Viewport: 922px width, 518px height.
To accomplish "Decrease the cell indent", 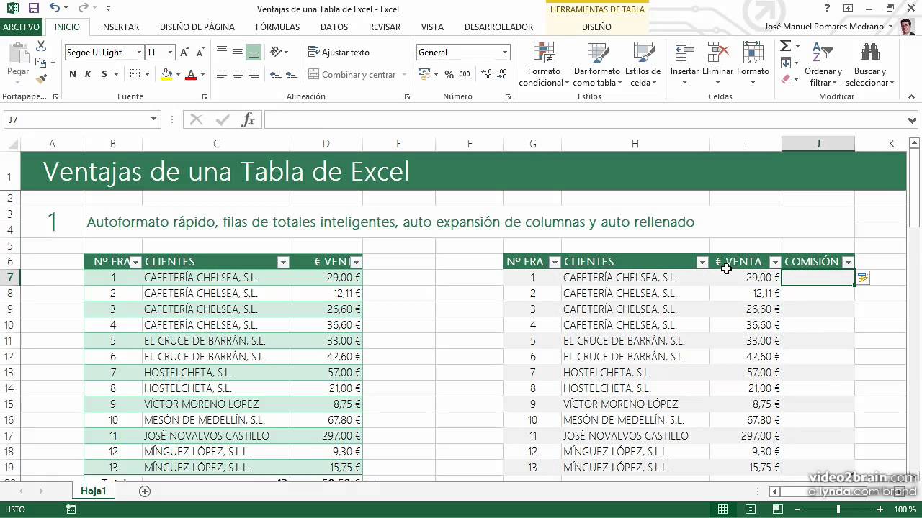I will (x=276, y=74).
